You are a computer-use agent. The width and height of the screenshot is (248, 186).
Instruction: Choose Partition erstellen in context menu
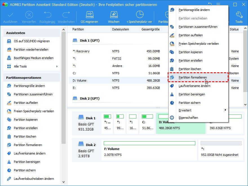click(x=198, y=60)
